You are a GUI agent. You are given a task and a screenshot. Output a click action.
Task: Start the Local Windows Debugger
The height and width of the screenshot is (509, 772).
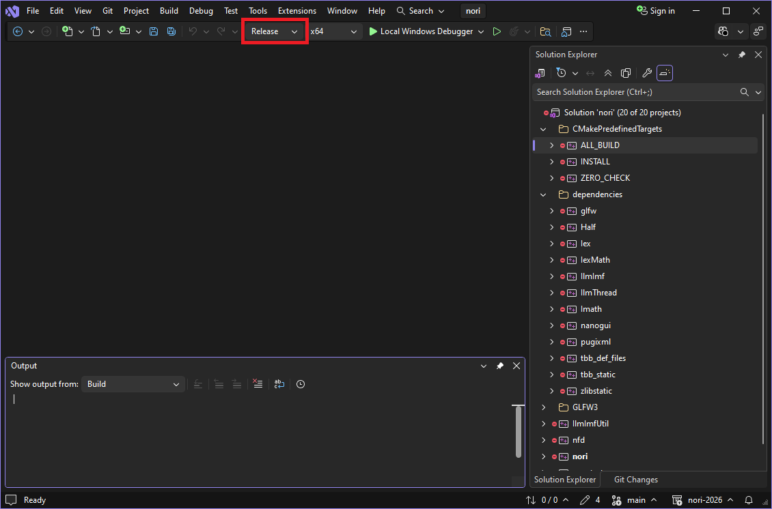[420, 31]
